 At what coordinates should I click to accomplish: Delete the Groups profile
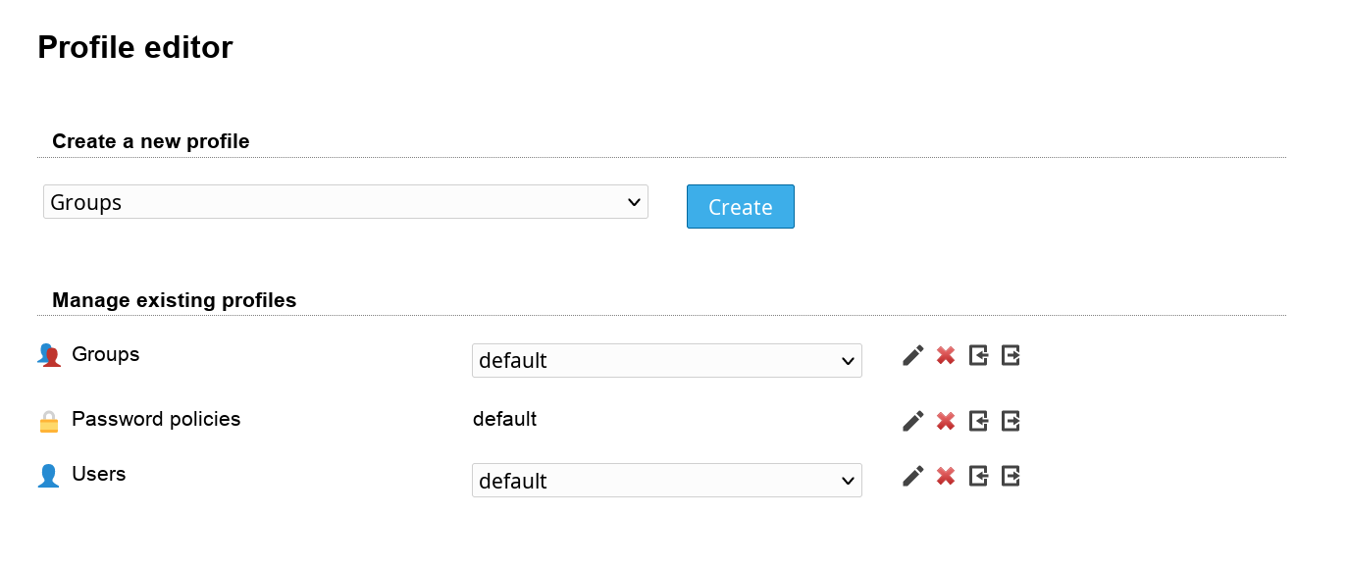click(x=946, y=355)
